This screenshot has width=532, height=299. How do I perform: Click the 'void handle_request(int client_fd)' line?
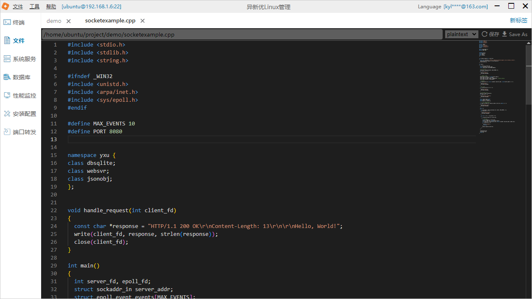point(122,210)
